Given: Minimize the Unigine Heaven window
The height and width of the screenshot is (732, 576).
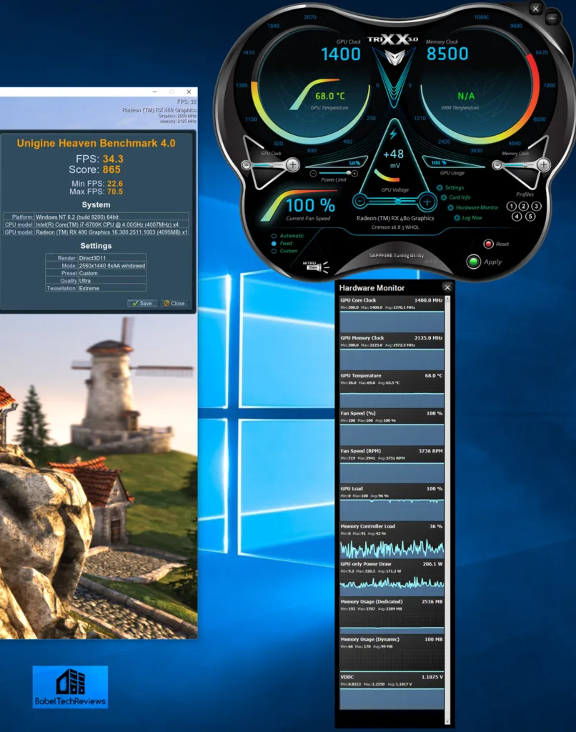Looking at the screenshot, I should 154,92.
